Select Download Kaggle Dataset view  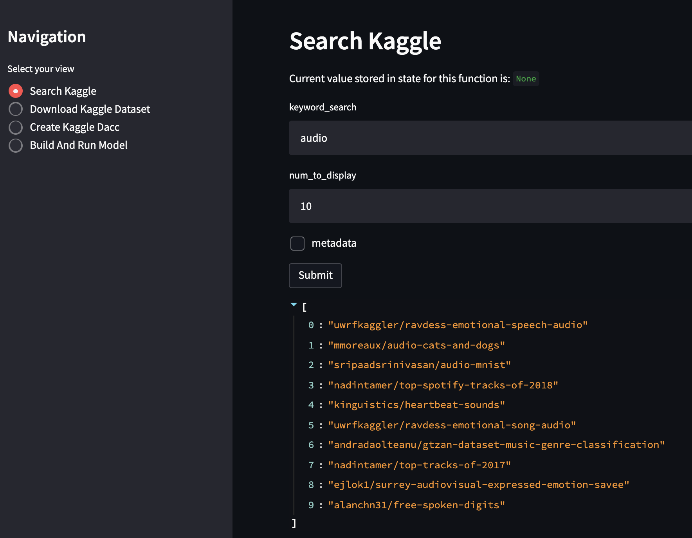click(16, 109)
